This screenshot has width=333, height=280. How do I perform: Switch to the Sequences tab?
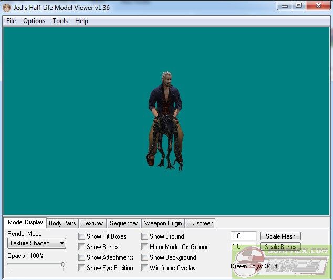(x=124, y=223)
